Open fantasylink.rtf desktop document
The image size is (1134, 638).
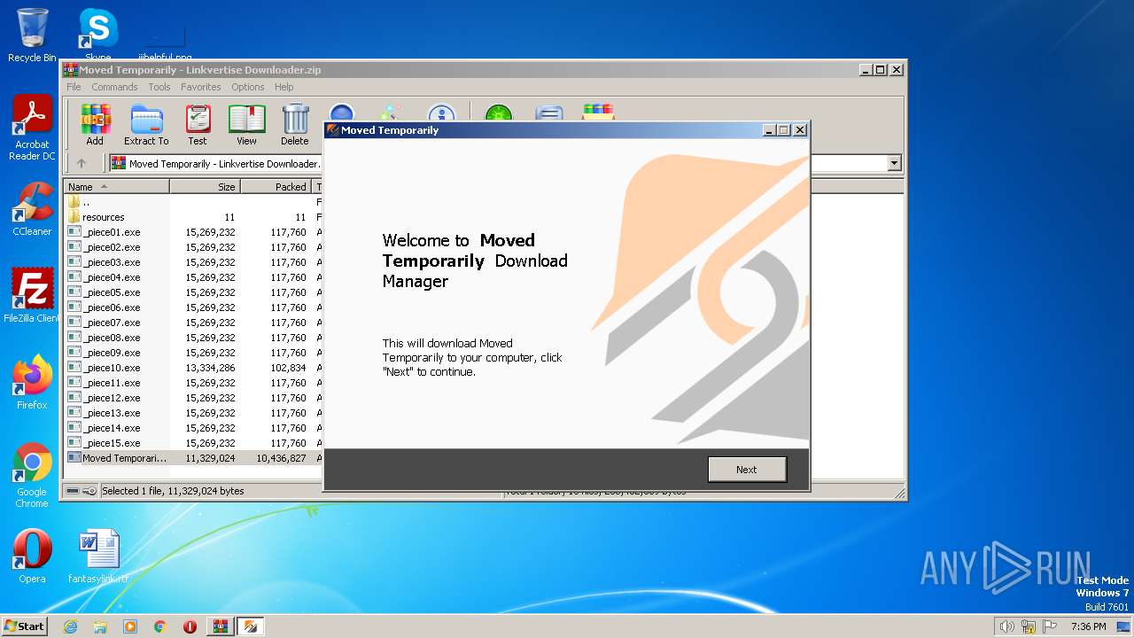[97, 556]
